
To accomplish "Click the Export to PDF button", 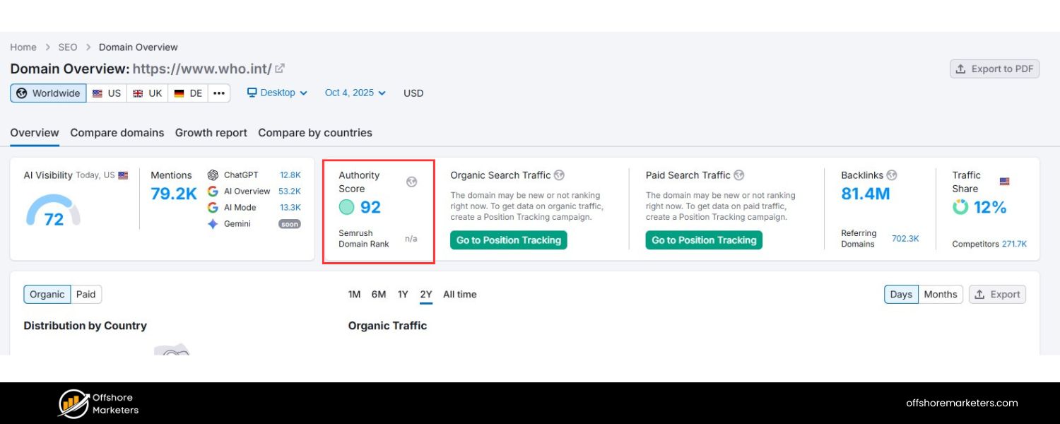I will [994, 69].
